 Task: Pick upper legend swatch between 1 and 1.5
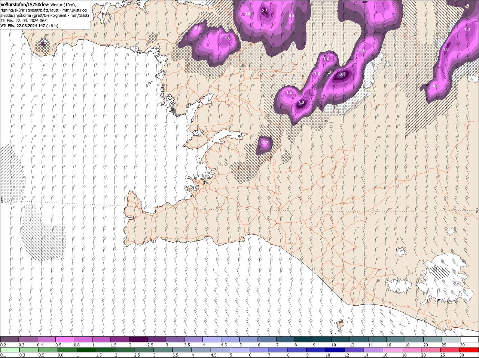101,339
